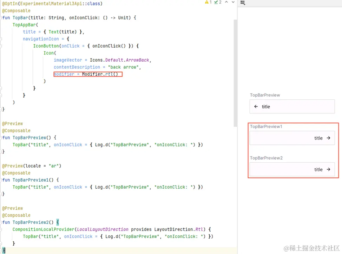Click the Modifier.rtl() call
The image size is (342, 254).
(100, 74)
